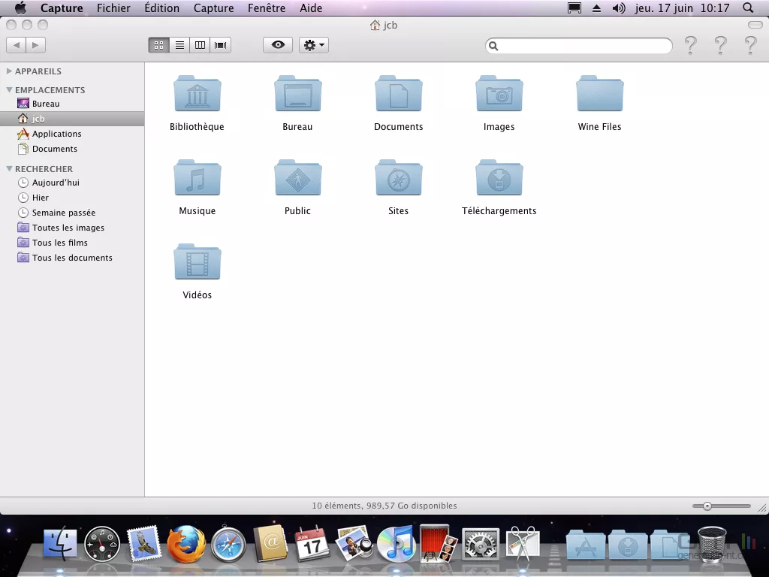Open the Téléchargements folder
This screenshot has height=577, width=769.
[x=499, y=180]
